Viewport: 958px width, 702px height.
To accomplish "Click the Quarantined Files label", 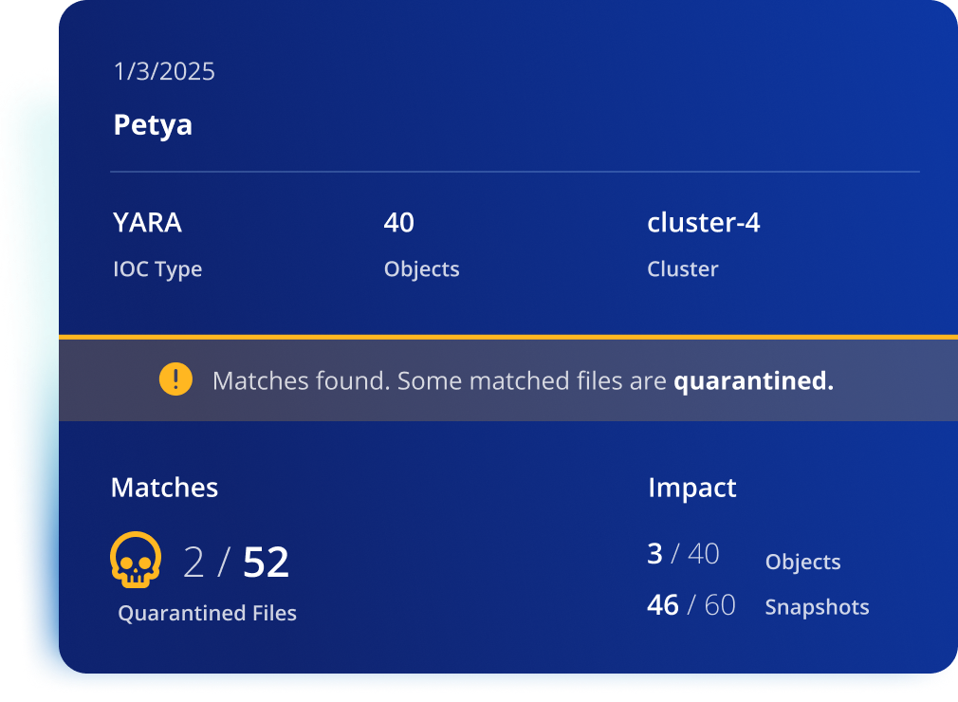I will pos(207,613).
